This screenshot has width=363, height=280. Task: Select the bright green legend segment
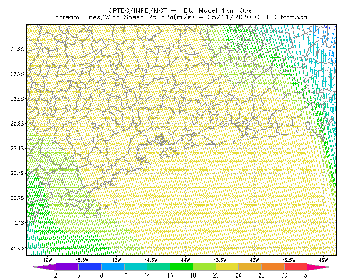pyautogui.click(x=181, y=267)
